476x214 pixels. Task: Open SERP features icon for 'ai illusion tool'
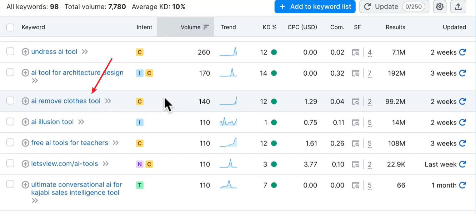pos(356,123)
